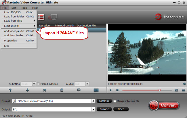Click the preview seek slider handle
The height and width of the screenshot is (118, 187).
(160, 90)
